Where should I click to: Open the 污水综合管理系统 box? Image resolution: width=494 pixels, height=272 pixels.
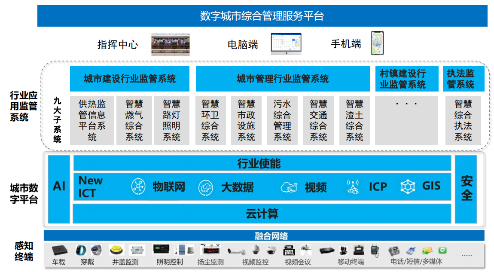(282, 120)
